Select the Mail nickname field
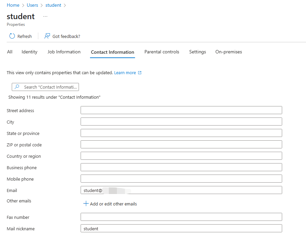306x238 pixels. point(181,229)
